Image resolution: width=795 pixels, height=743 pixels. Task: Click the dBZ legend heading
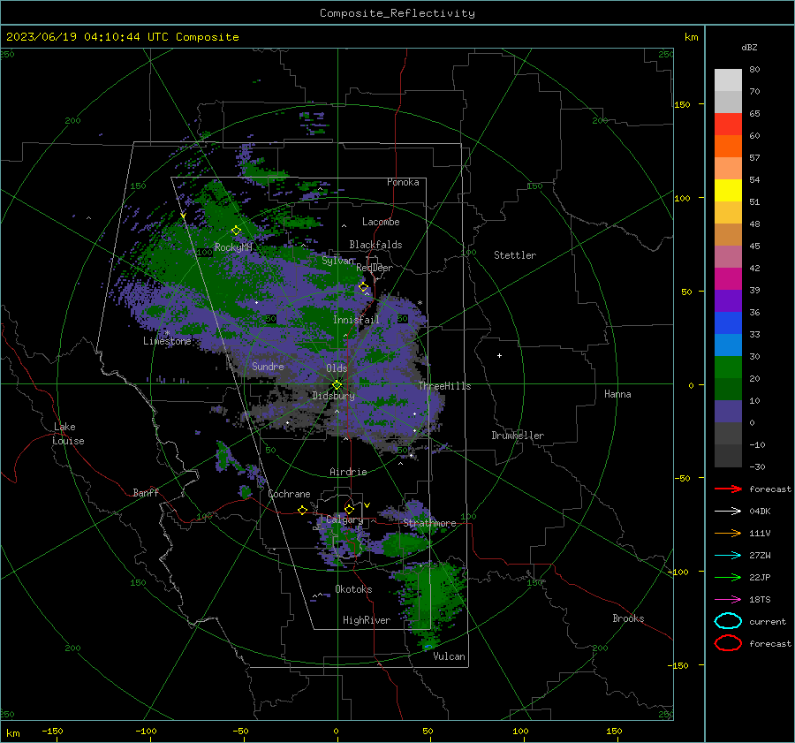tap(749, 47)
